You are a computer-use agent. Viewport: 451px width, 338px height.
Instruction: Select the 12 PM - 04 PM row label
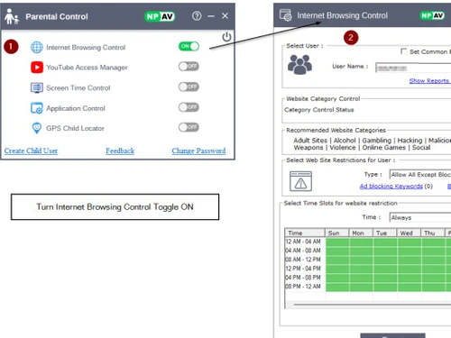click(x=303, y=269)
